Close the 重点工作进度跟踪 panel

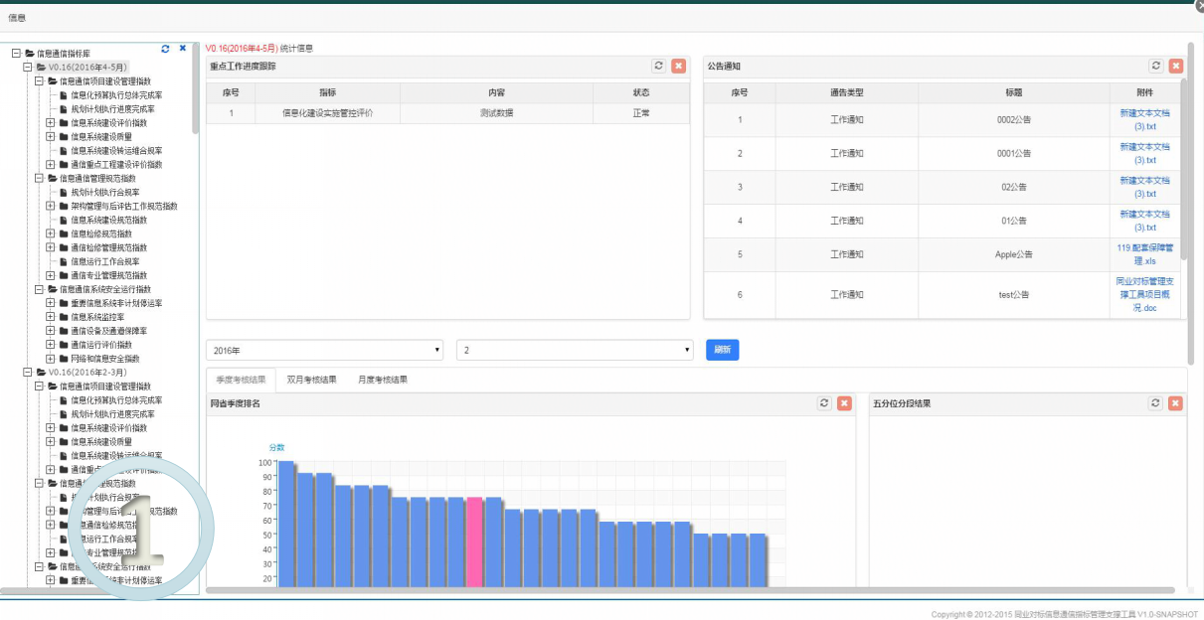click(x=678, y=66)
